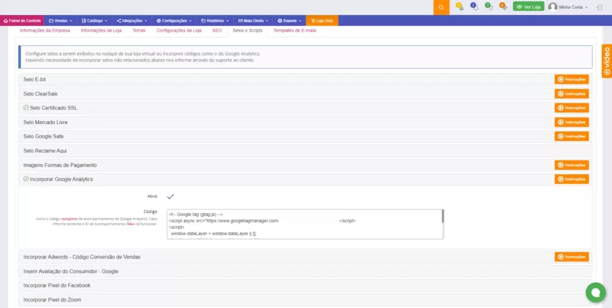
Task: Open Instruções for Incorporar Adwords
Action: pyautogui.click(x=571, y=257)
